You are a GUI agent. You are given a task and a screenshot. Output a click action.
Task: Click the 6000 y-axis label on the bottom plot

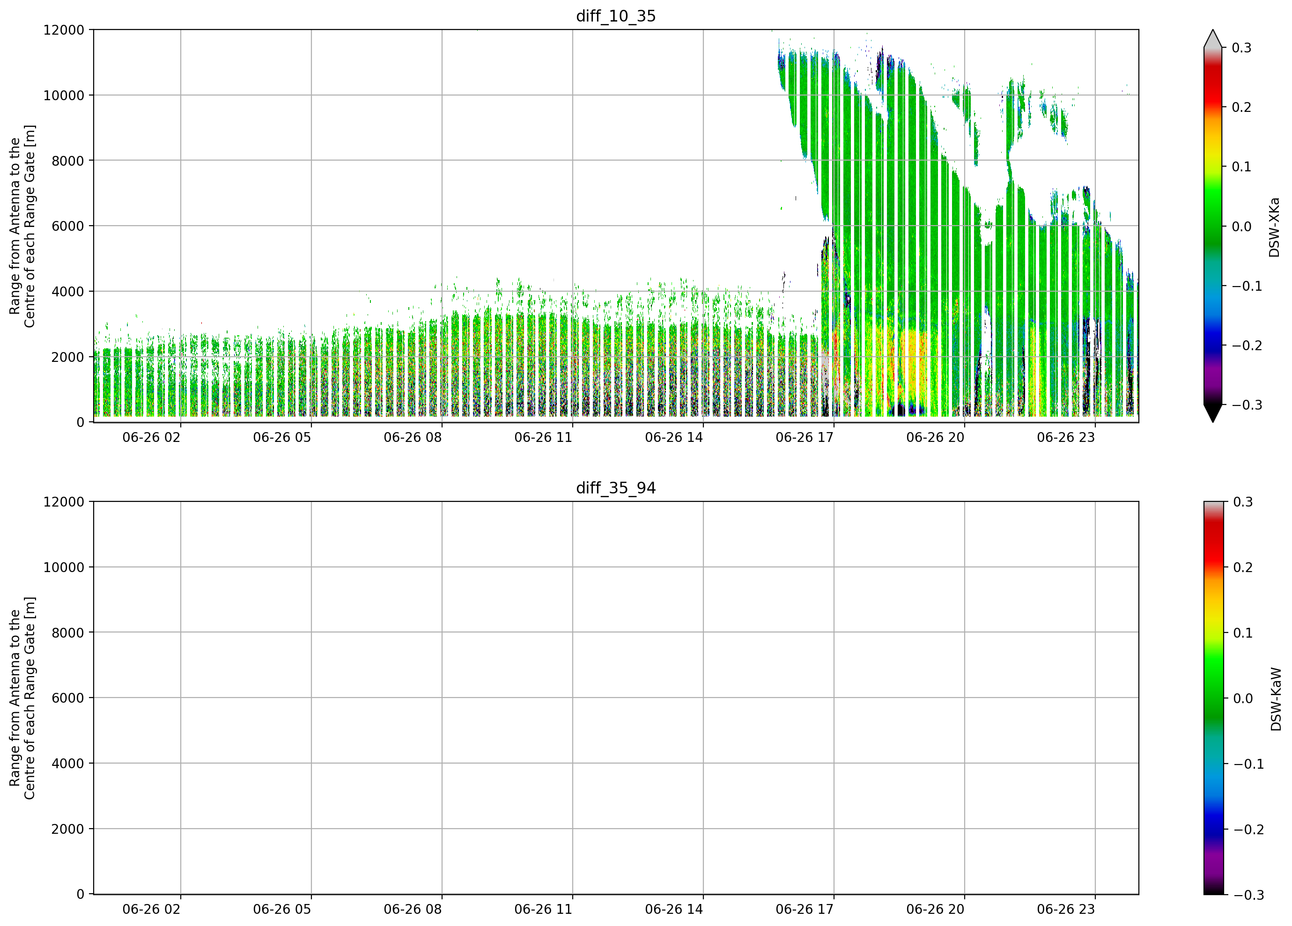(68, 698)
